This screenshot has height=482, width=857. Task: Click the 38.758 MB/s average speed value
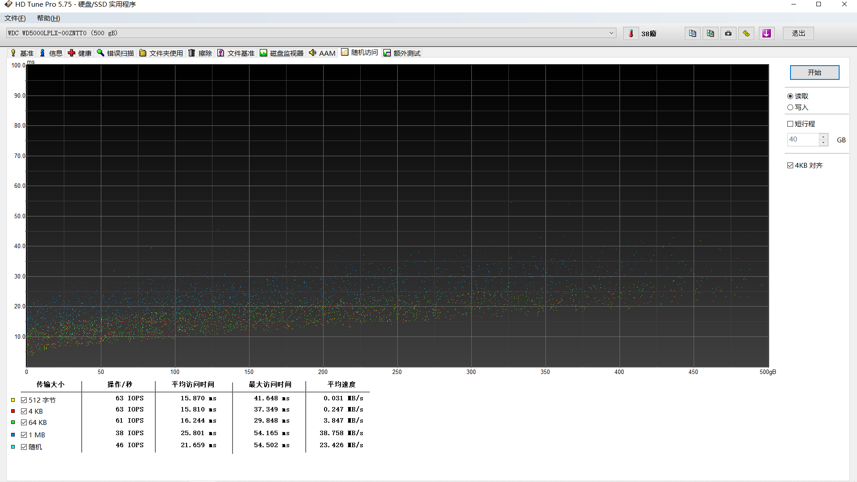pyautogui.click(x=341, y=433)
